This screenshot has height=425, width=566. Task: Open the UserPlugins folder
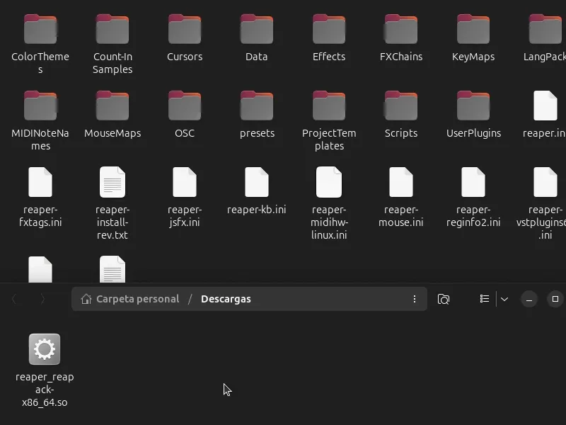pos(473,106)
